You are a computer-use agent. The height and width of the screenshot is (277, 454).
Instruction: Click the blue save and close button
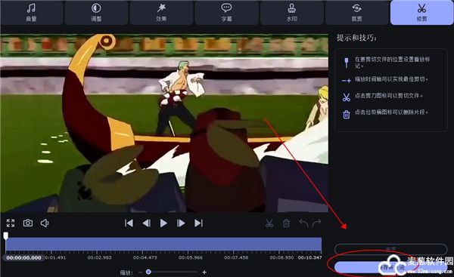(x=390, y=267)
